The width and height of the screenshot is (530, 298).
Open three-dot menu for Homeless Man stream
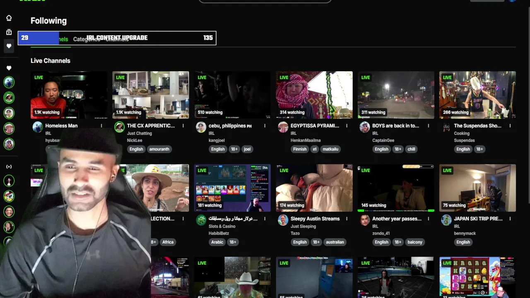tap(101, 126)
